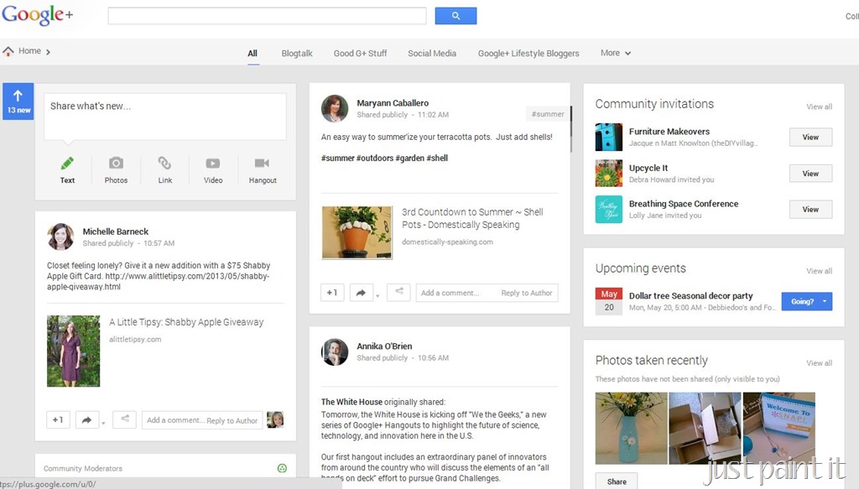Open the cardboard boxes photo thumbnail
This screenshot has width=859, height=489.
[705, 429]
